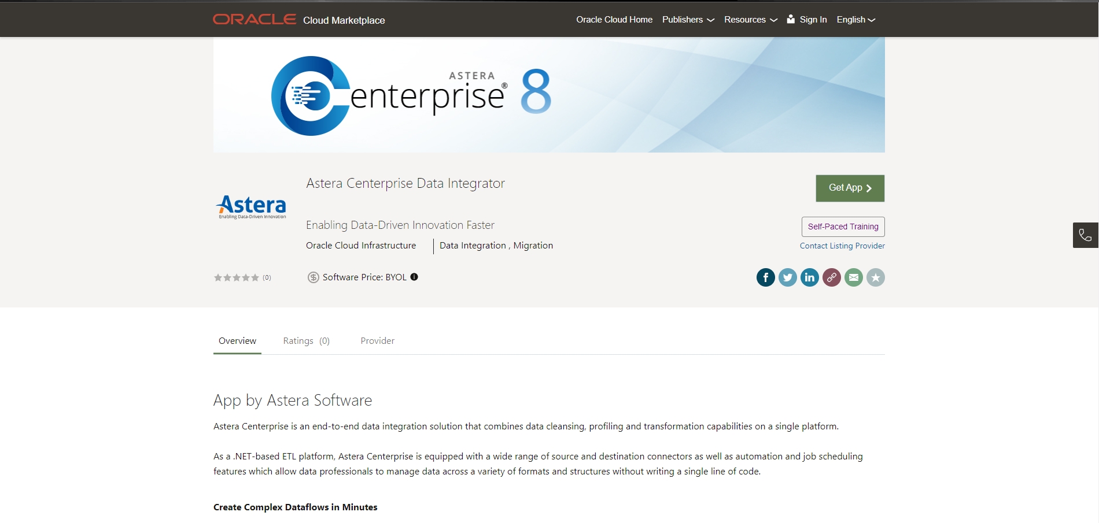
Task: Open the English language selector
Action: click(x=855, y=20)
